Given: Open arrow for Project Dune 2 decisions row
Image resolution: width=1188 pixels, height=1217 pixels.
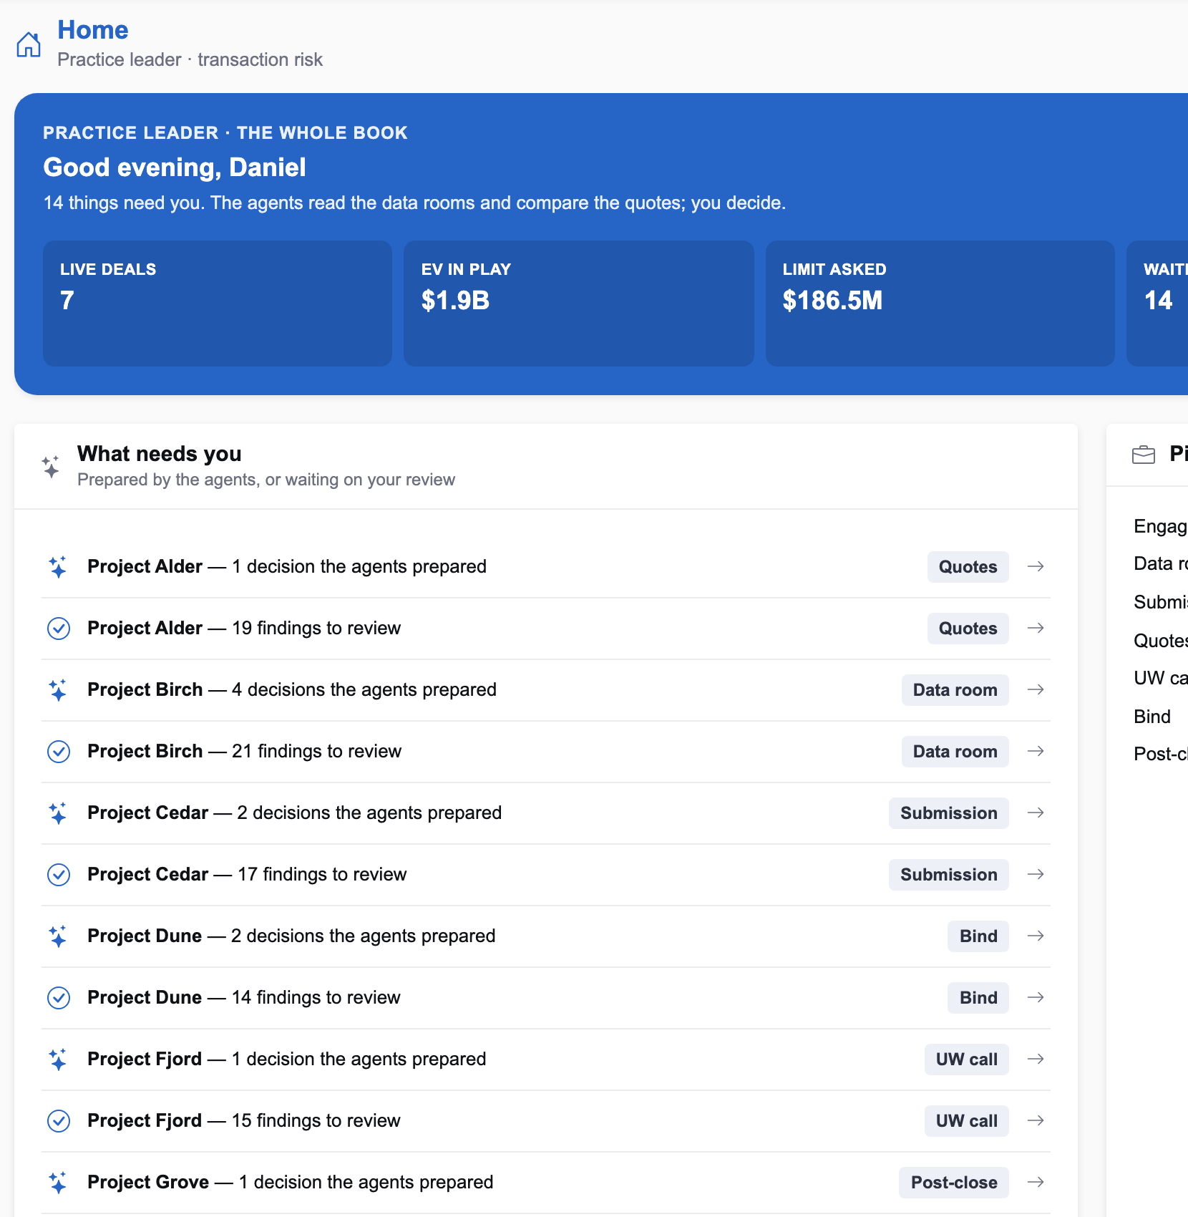Looking at the screenshot, I should click(1036, 936).
